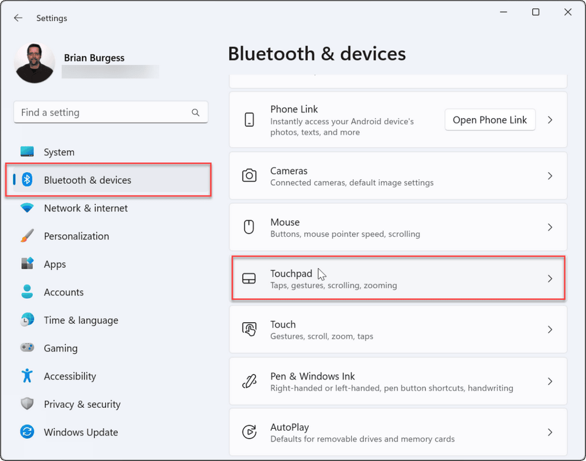Click the Cameras icon
Image resolution: width=586 pixels, height=461 pixels.
(x=249, y=176)
